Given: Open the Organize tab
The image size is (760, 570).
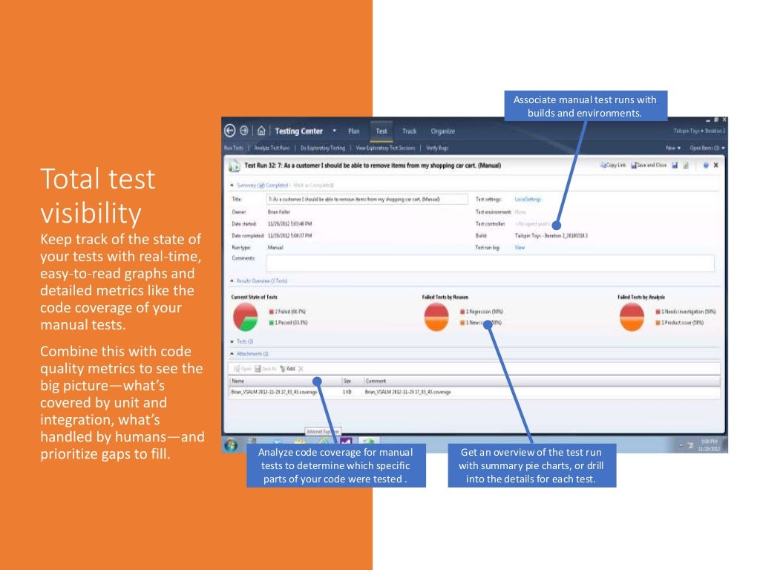Looking at the screenshot, I should 443,131.
